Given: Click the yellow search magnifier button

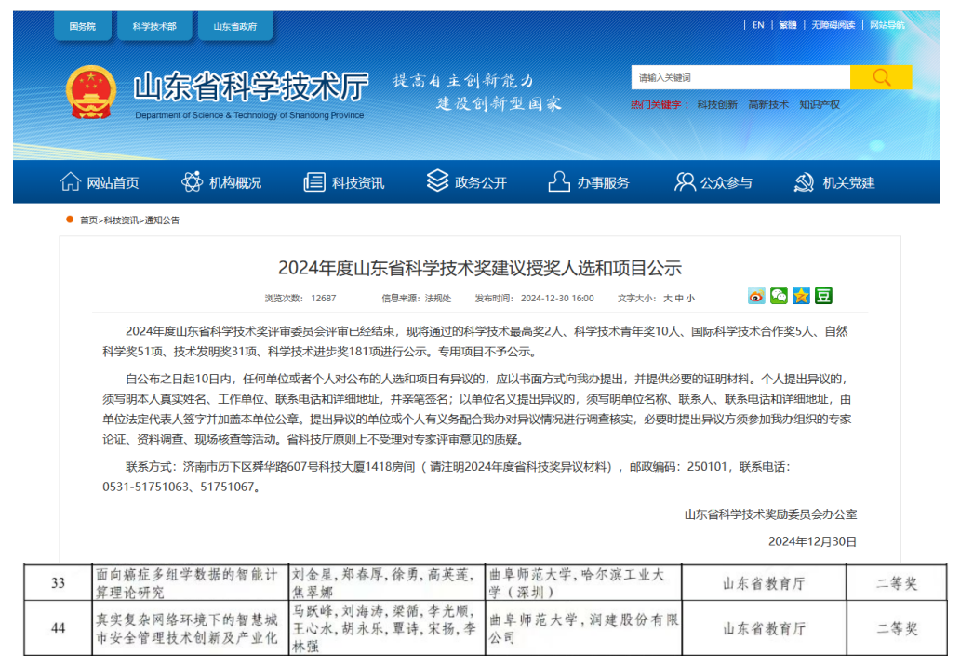Looking at the screenshot, I should click(x=880, y=77).
